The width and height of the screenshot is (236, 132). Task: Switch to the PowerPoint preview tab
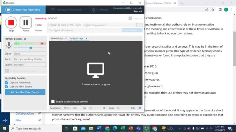click(57, 38)
